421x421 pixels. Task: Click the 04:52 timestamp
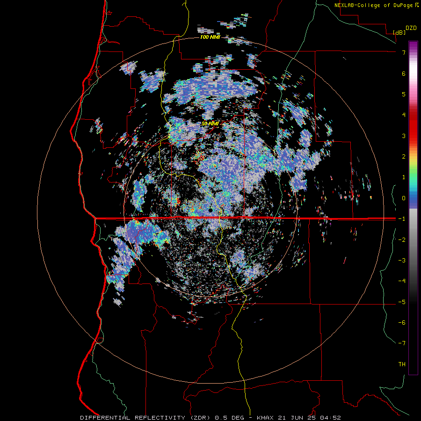pos(332,418)
